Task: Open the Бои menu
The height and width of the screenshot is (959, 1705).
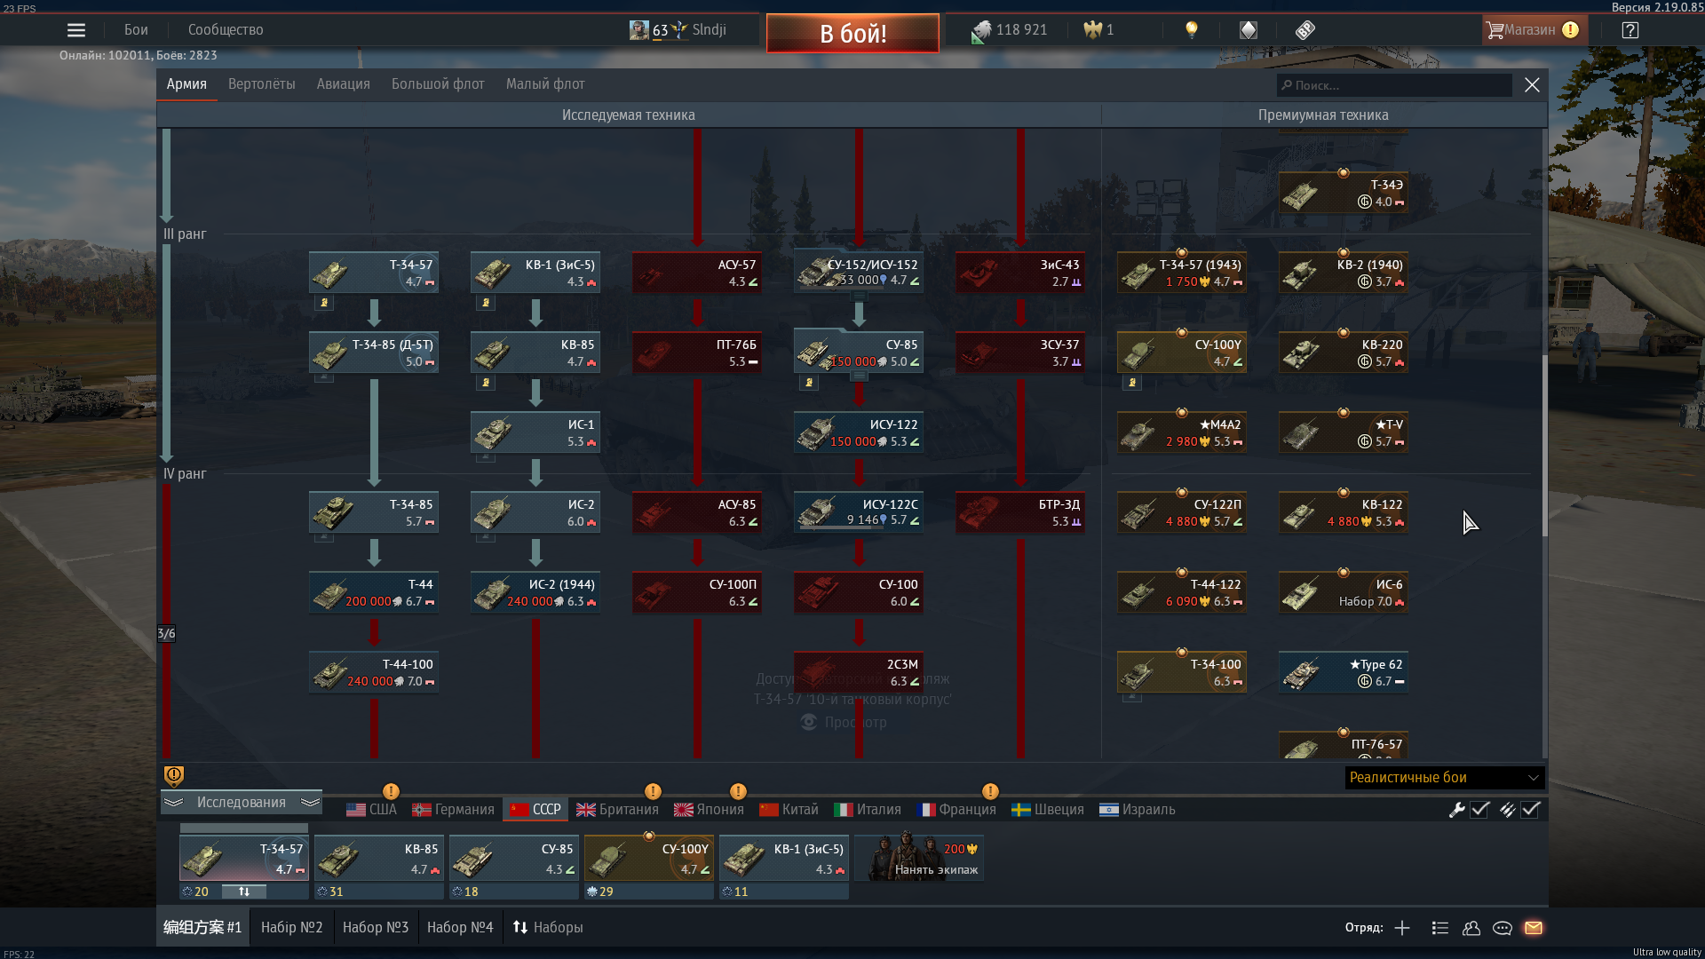Action: (136, 30)
